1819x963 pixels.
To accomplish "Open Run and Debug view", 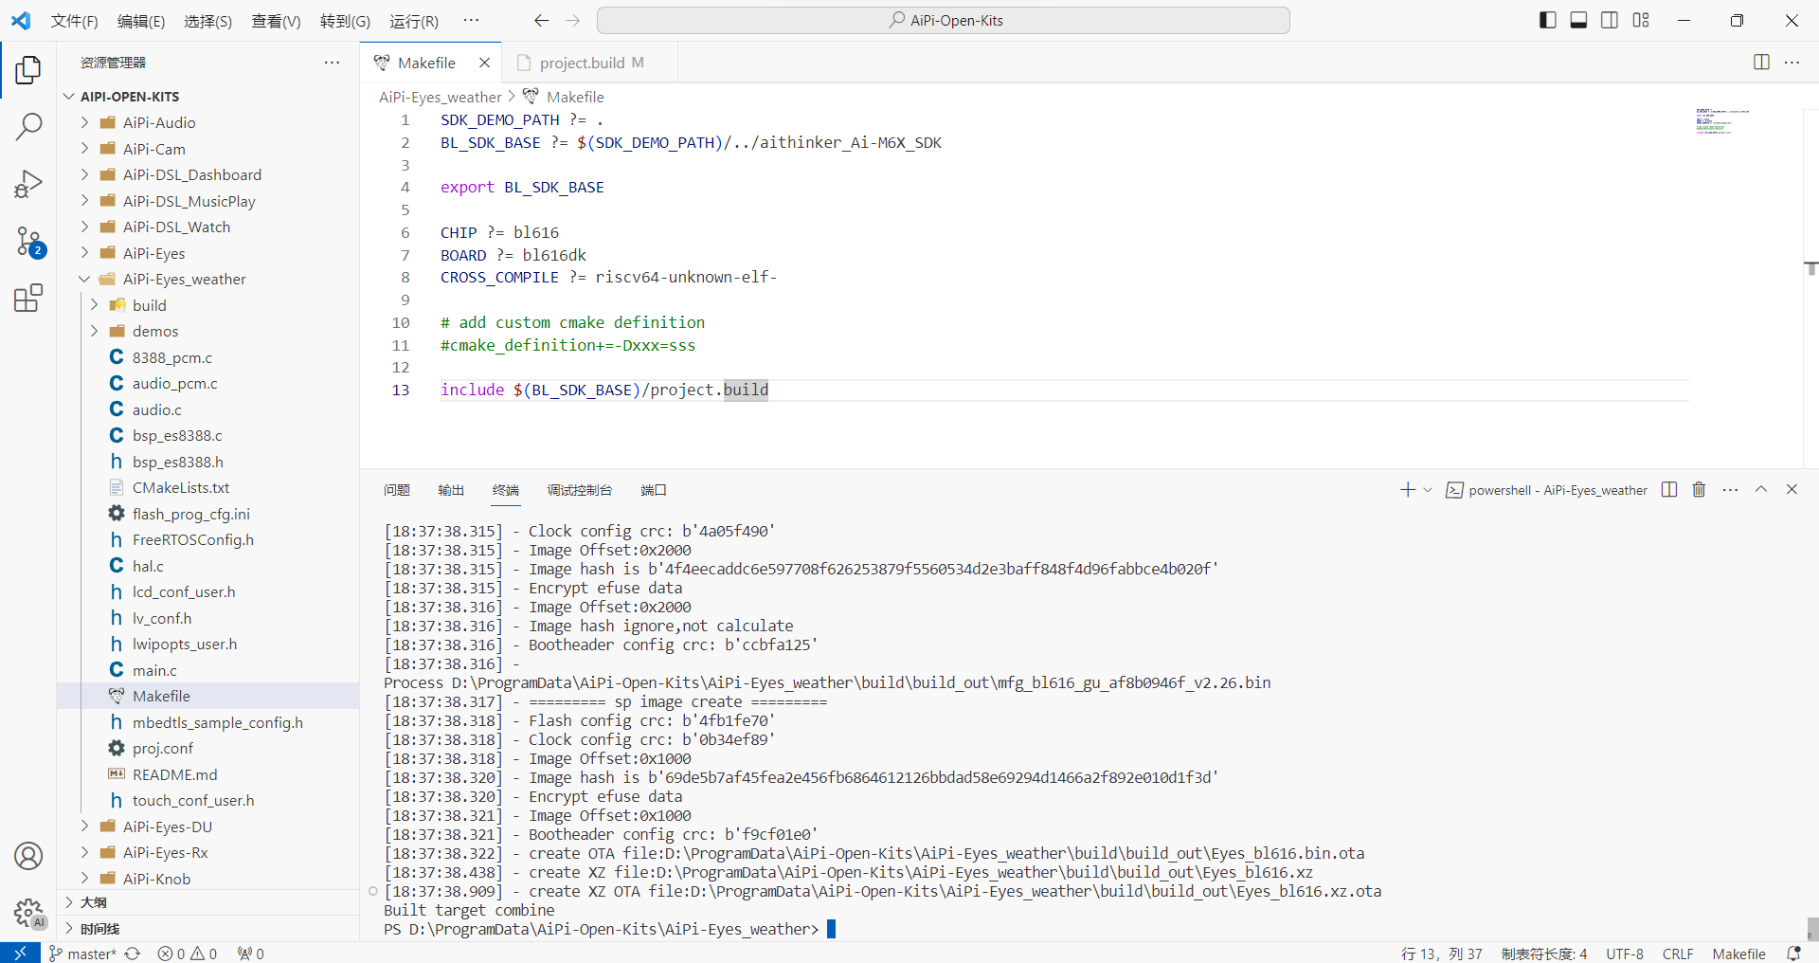I will click(28, 184).
